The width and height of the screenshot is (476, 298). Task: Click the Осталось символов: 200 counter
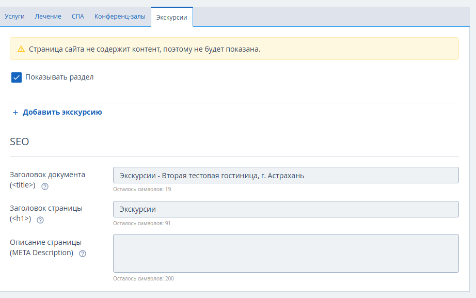click(x=144, y=278)
